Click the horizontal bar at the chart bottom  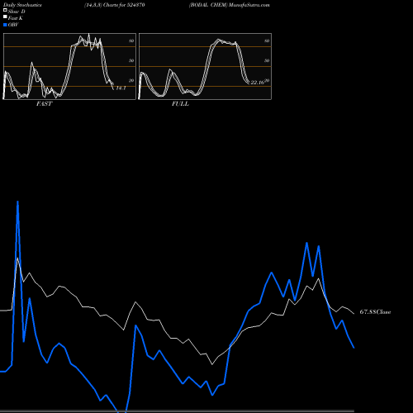[177, 411]
